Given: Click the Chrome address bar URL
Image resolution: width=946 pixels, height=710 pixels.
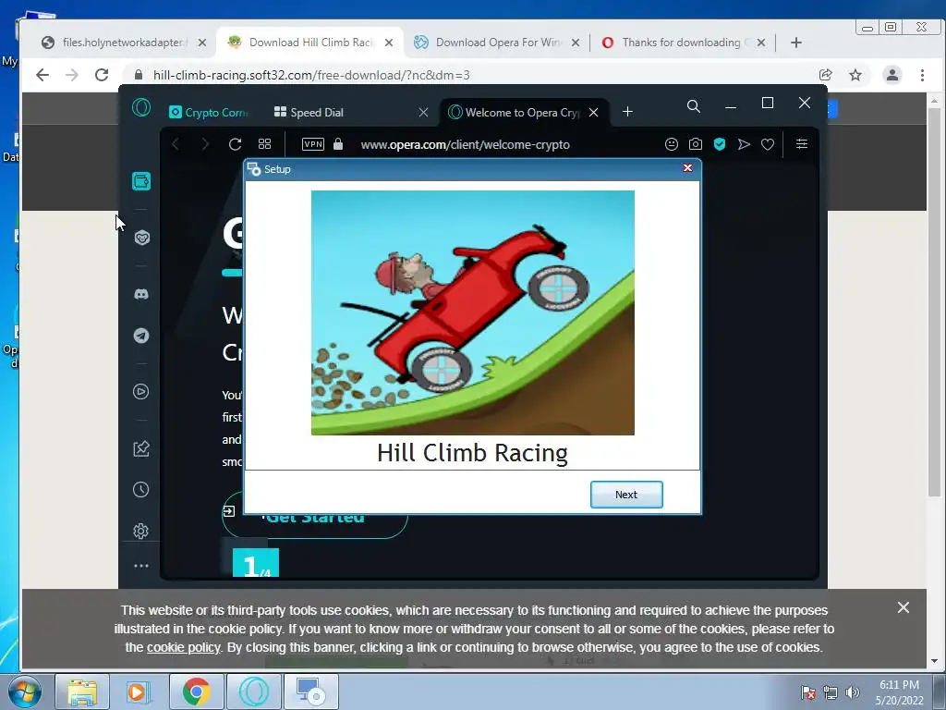Looking at the screenshot, I should [311, 75].
